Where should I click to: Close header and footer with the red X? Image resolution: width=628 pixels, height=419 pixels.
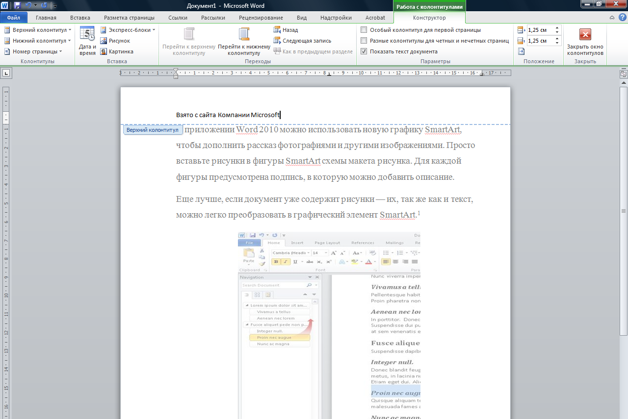pyautogui.click(x=585, y=34)
